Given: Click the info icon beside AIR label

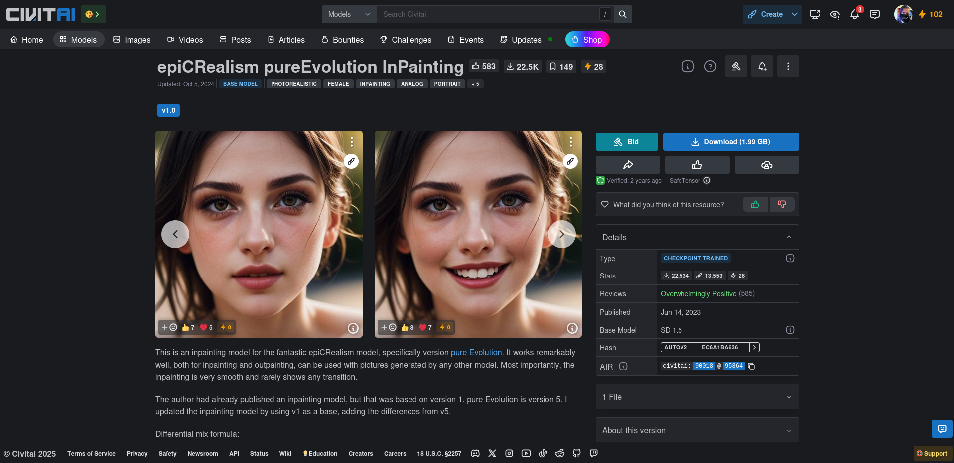Looking at the screenshot, I should 623,366.
